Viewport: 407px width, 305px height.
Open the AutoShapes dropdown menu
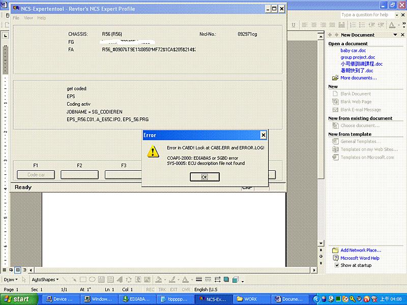[46, 280]
